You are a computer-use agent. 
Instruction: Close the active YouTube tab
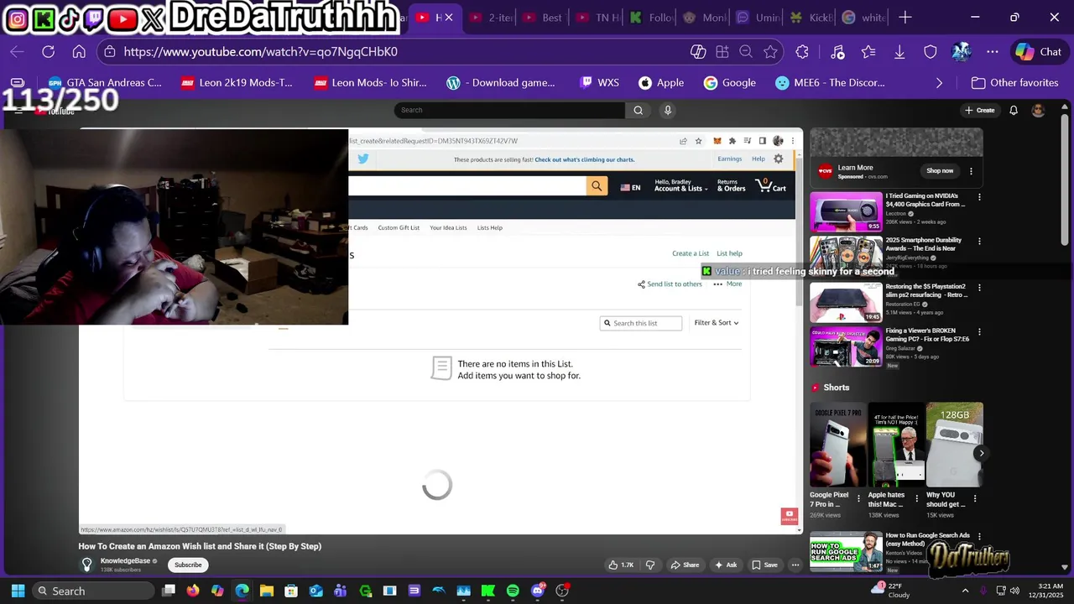[449, 18]
